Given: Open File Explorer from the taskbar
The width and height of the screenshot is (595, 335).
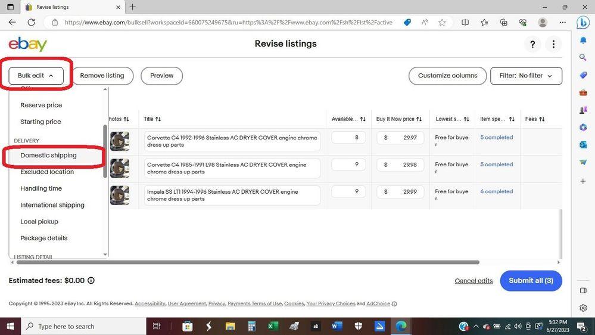Looking at the screenshot, I should pos(230,326).
